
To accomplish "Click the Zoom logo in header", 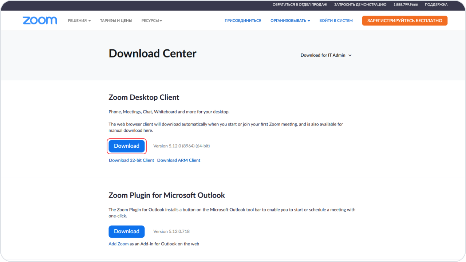I will point(40,21).
